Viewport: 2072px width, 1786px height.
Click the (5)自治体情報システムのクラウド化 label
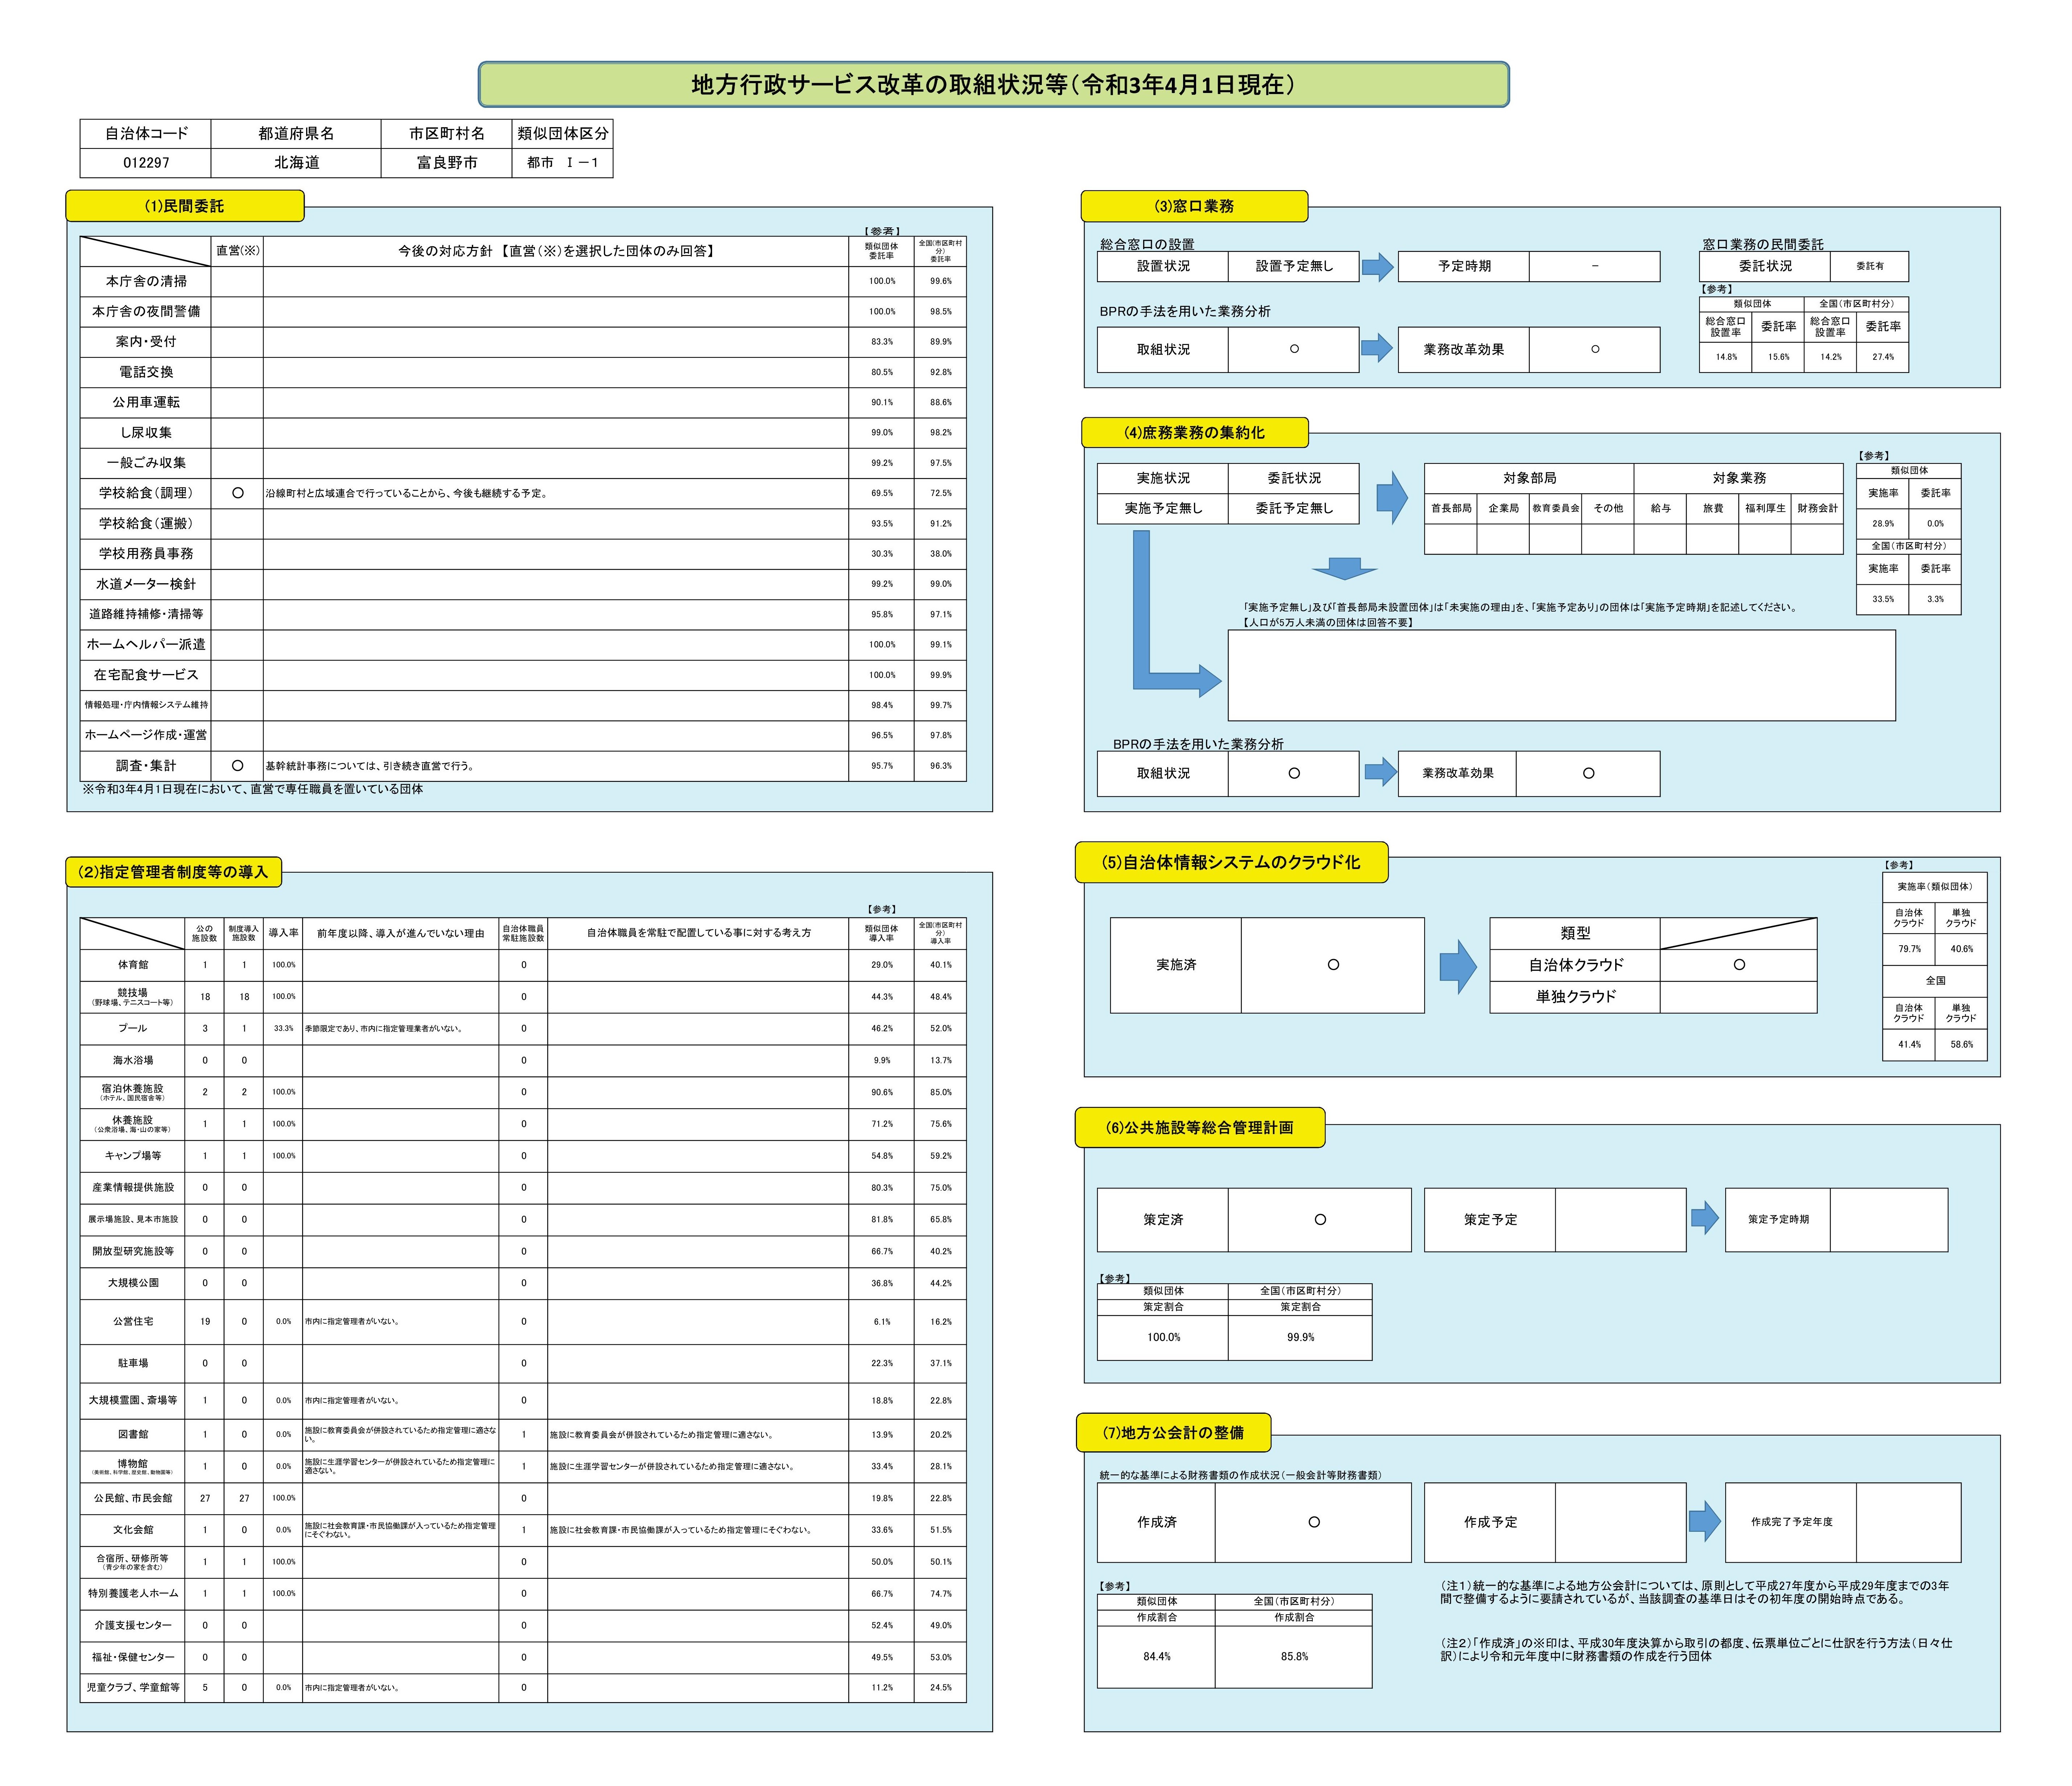tap(1231, 862)
